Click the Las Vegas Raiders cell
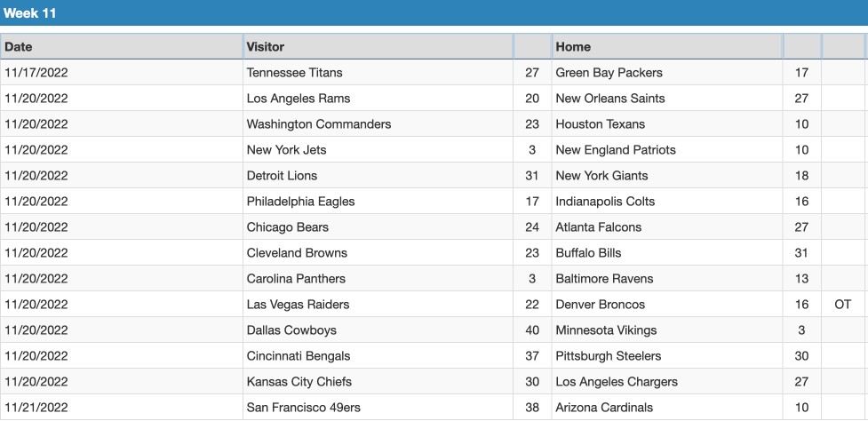Screen dimensions: 868x421 (298, 305)
